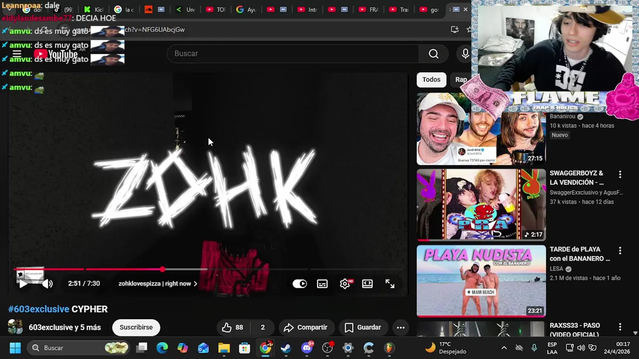Open the 603exclusive y 5 más channel

pos(65,328)
